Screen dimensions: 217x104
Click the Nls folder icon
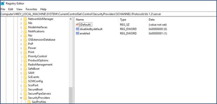(25, 23)
